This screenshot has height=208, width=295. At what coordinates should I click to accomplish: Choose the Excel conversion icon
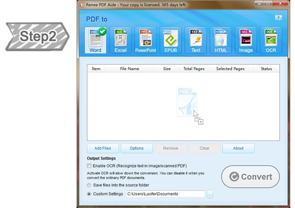pos(121,40)
